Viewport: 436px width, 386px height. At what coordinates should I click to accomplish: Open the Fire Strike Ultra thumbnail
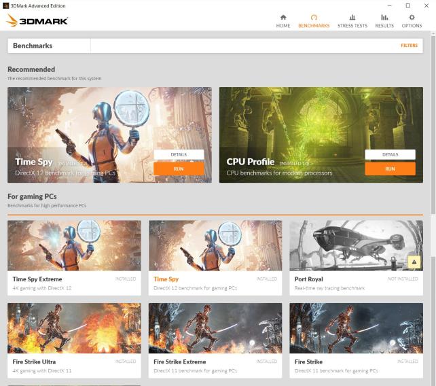[74, 328]
